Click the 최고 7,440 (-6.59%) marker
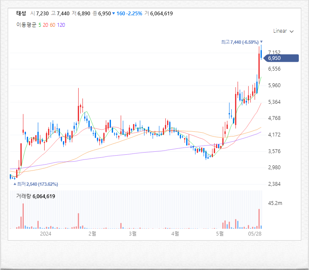This screenshot has width=309, height=270. [241, 42]
